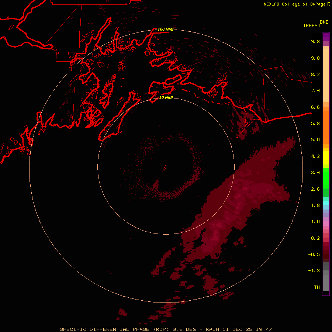Viewport: 332px width, 332px height.
Task: Click the 100 NMI range ring label
Action: click(x=166, y=29)
